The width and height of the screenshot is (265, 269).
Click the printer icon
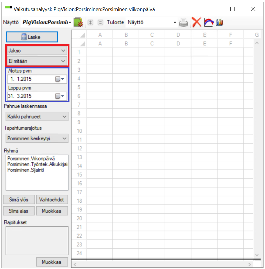(183, 22)
